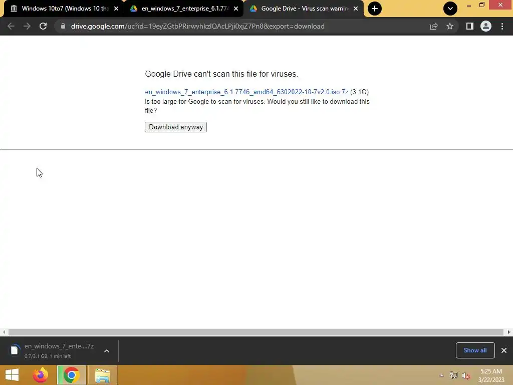Screen dimensions: 513x385
Task: Click the scrollbar right arrow
Action: coord(508,332)
